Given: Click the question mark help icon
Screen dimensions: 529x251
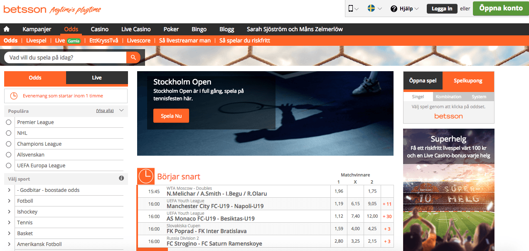Looking at the screenshot, I should coord(394,9).
